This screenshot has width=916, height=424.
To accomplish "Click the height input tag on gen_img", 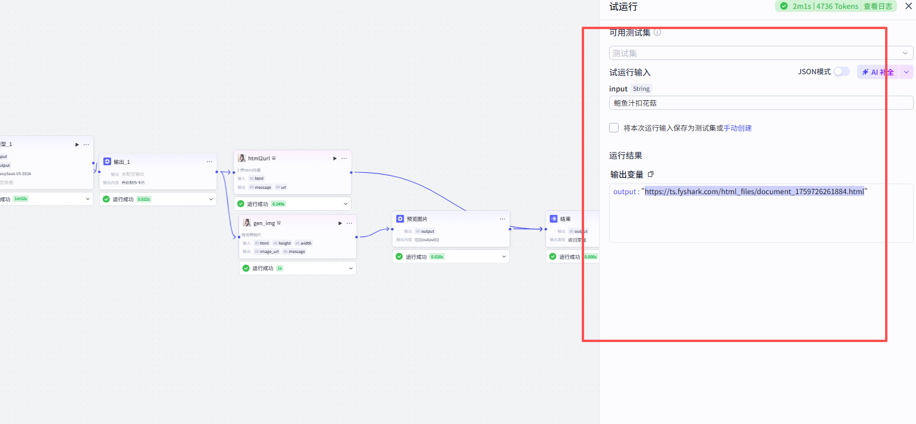I will tap(283, 243).
